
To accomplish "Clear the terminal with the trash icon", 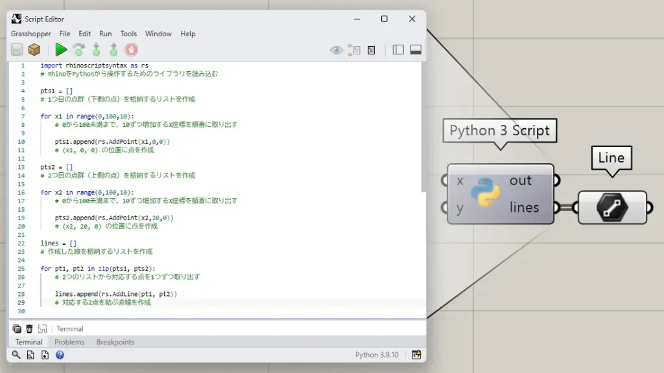I will (x=29, y=329).
